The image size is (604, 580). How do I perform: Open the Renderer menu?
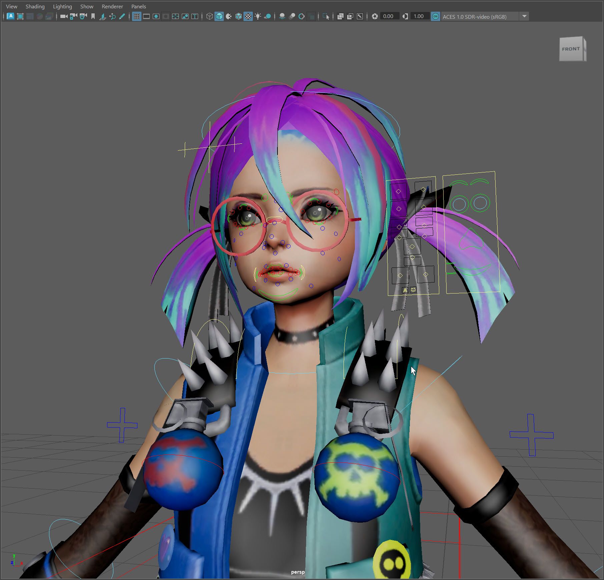112,6
